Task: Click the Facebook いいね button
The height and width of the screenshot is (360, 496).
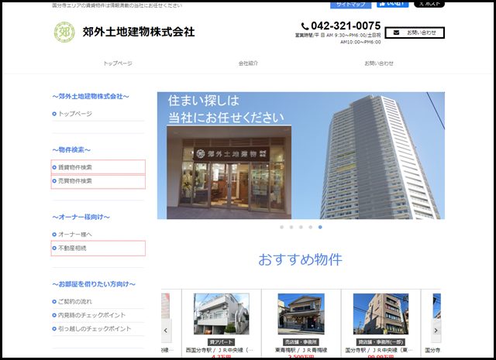Action: 392,4
